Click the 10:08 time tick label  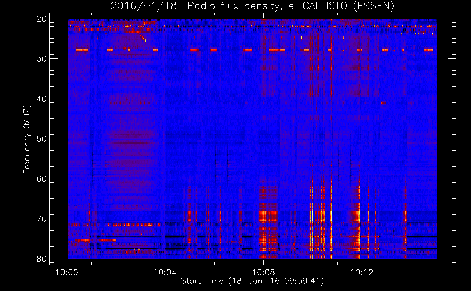[263, 272]
